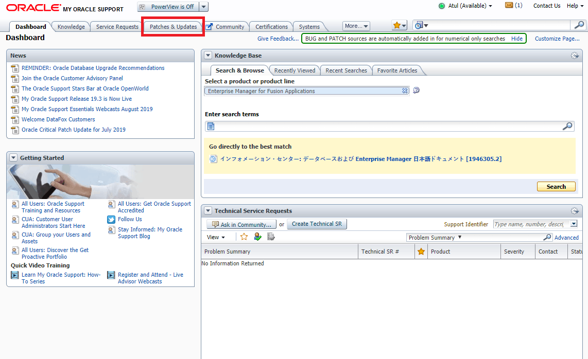Click the Follow Us Twitter icon
The height and width of the screenshot is (359, 588).
111,220
